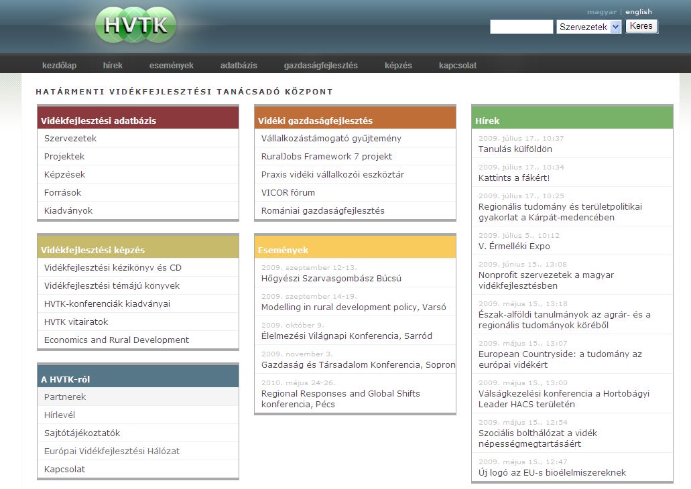Read the Tanulás külföldön news item
Image resolution: width=691 pixels, height=489 pixels.
(515, 149)
